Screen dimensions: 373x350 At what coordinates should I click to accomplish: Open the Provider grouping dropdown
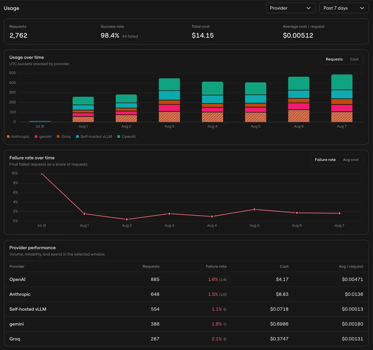[290, 8]
